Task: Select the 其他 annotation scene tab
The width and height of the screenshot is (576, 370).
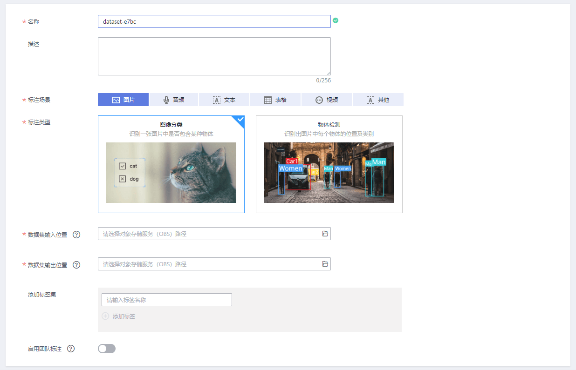Action: tap(378, 100)
